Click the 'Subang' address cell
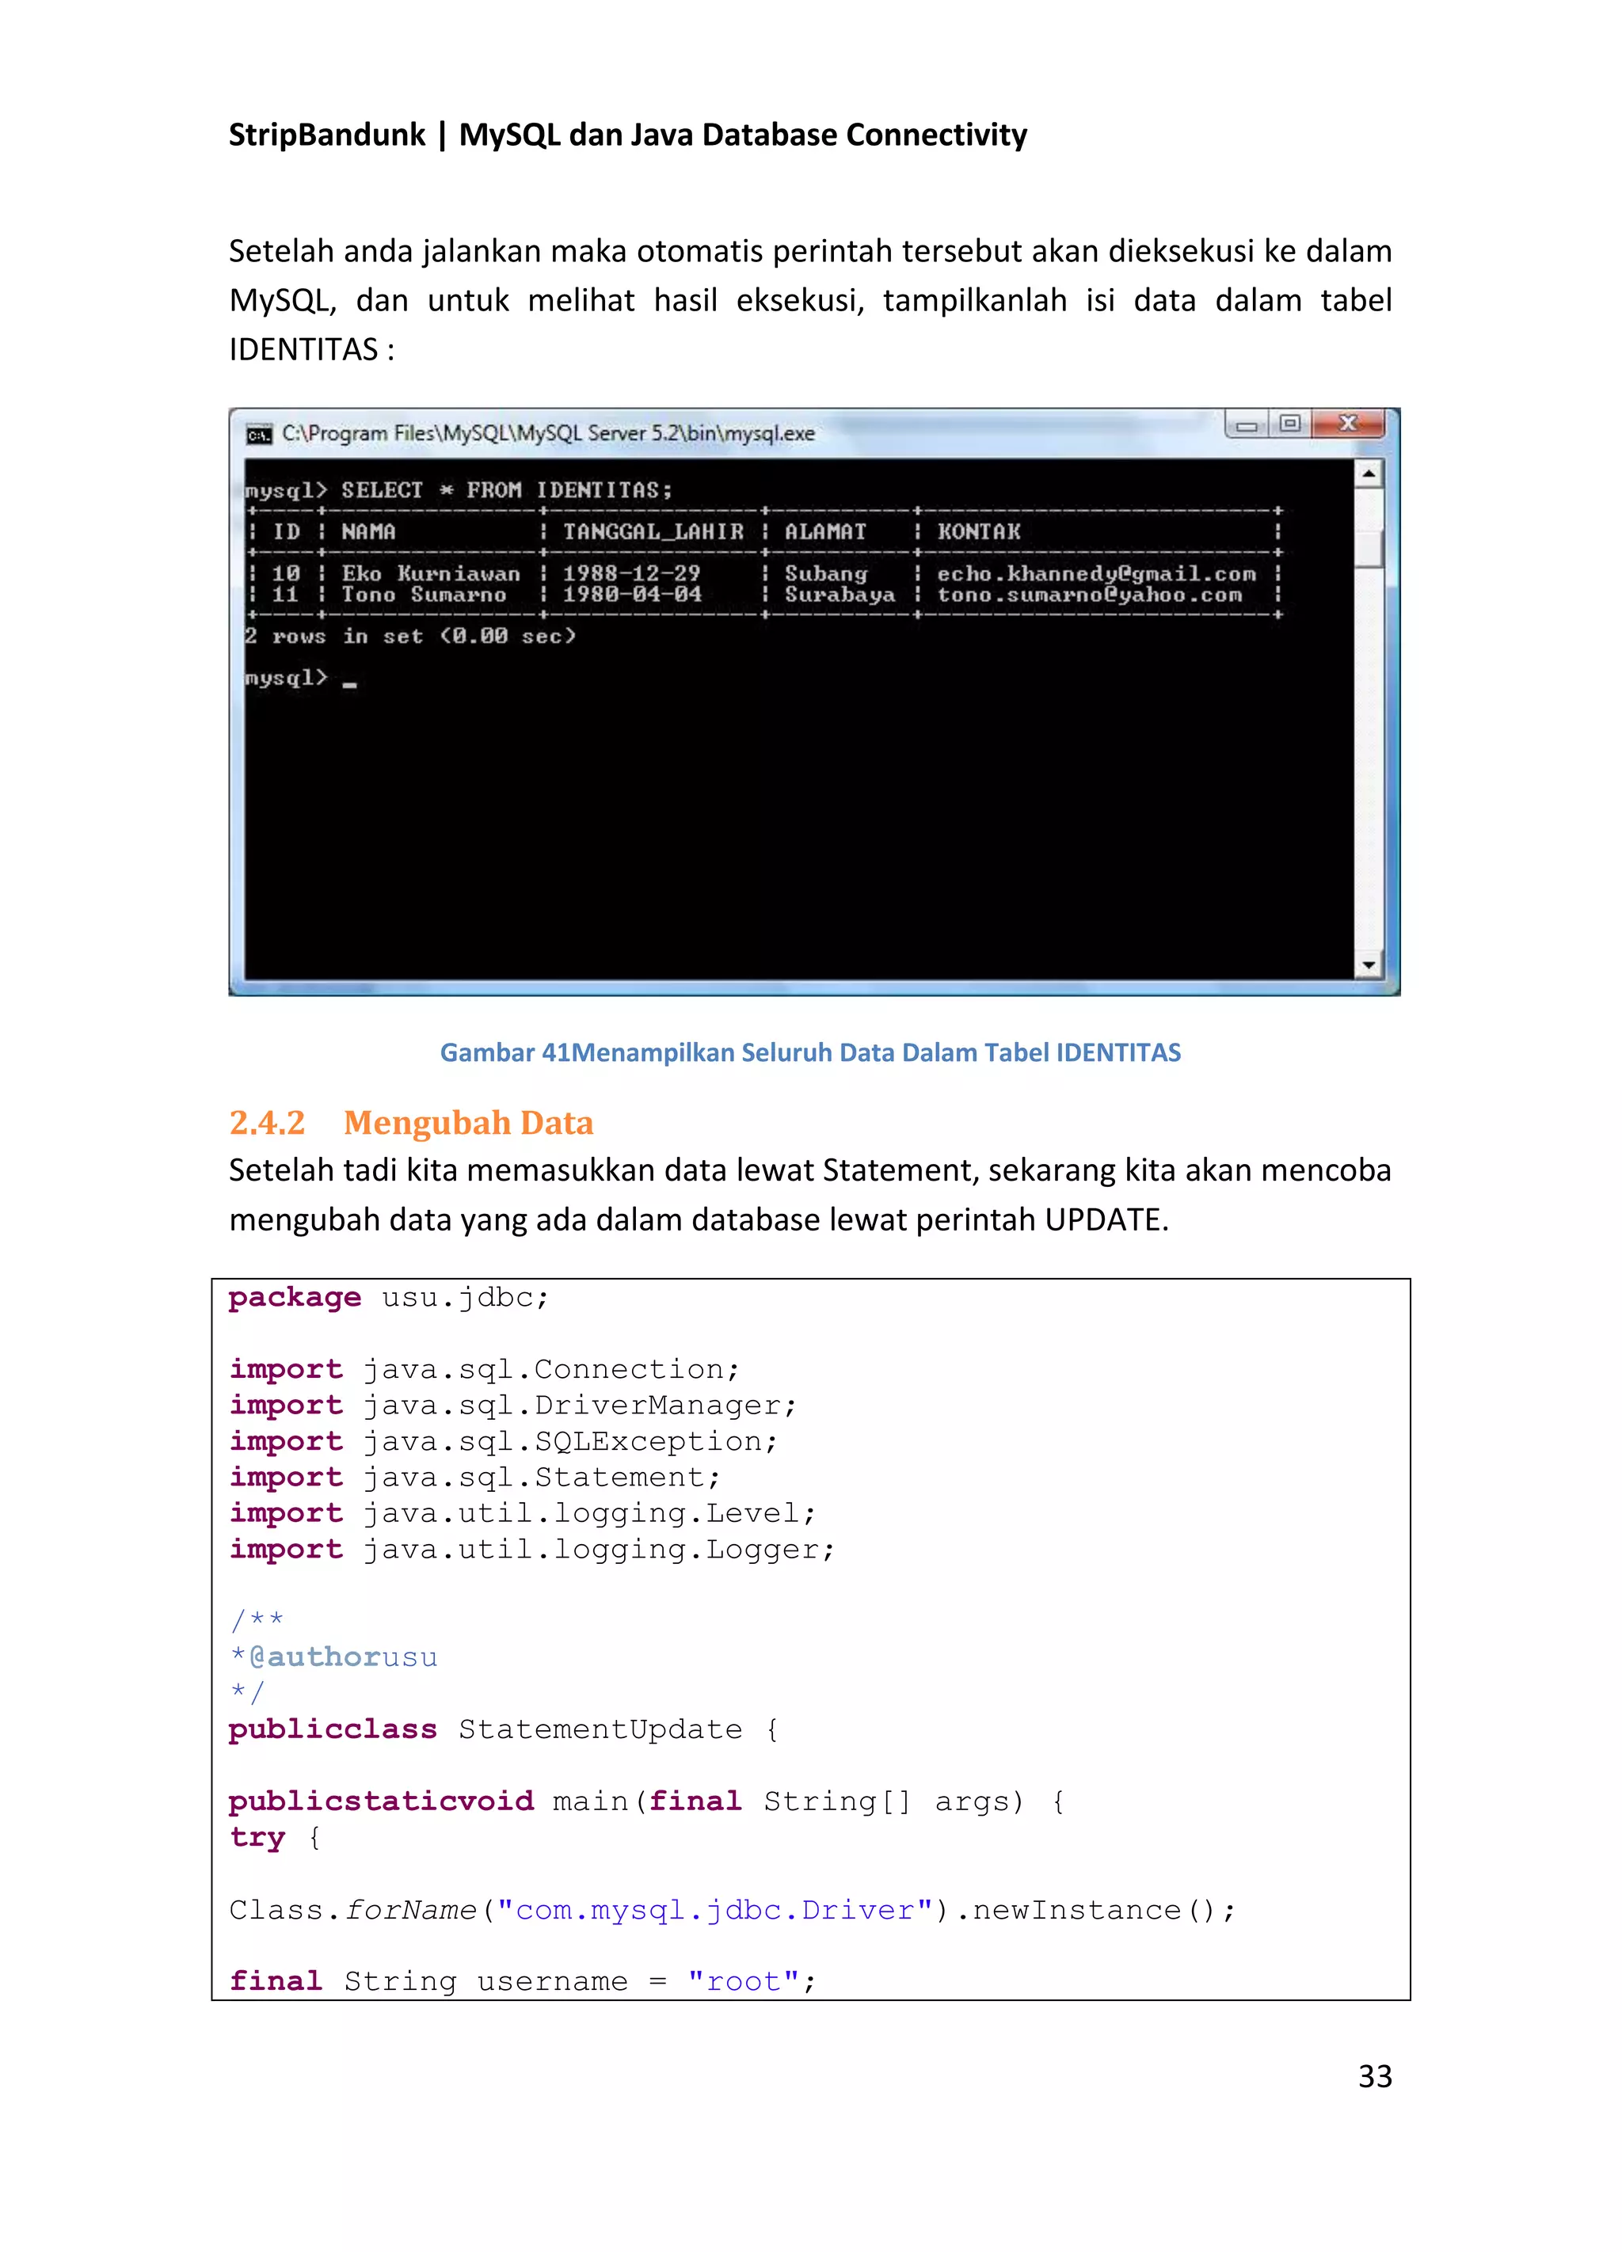1622x2252 pixels. [825, 573]
